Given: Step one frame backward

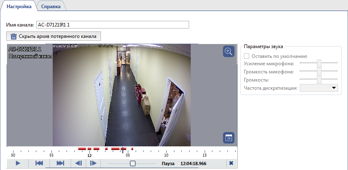Looking at the screenshot, I should tap(79, 163).
